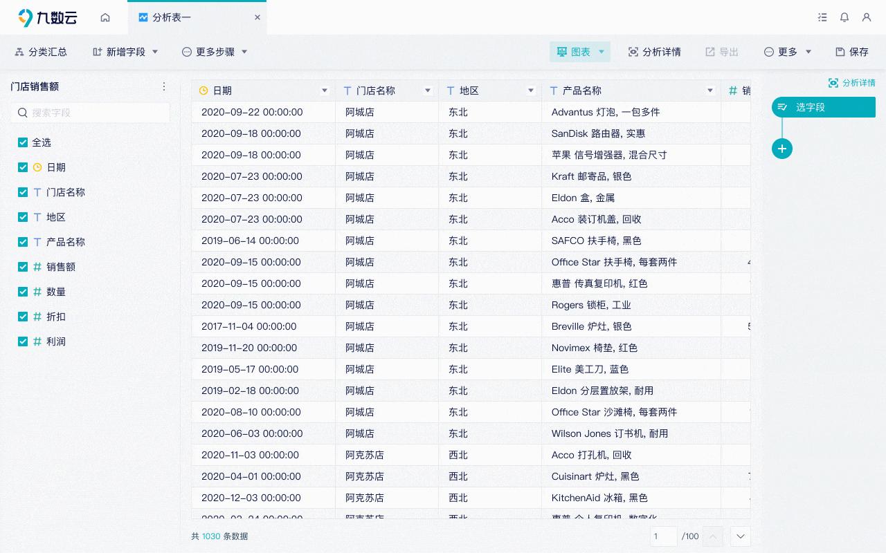The width and height of the screenshot is (886, 553).
Task: Go to the next page
Action: pyautogui.click(x=741, y=536)
